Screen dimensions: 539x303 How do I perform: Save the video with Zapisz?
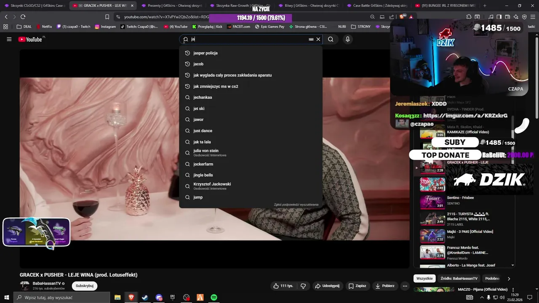click(357, 286)
